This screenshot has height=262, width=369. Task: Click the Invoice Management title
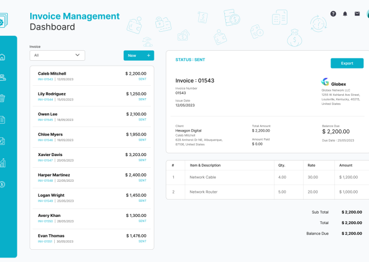74,16
